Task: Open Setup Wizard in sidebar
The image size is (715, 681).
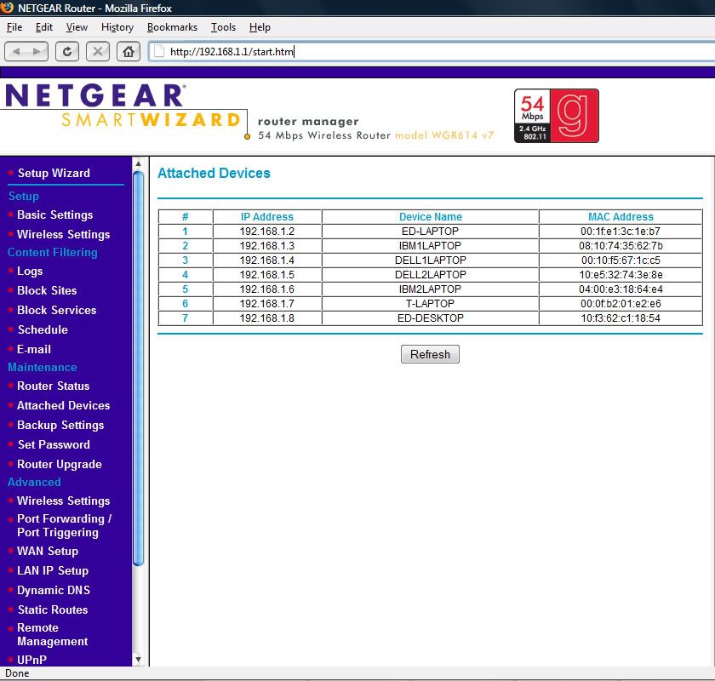Action: coord(54,173)
